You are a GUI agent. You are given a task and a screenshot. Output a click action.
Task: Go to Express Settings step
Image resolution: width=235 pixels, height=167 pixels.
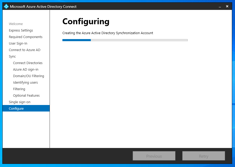tap(21, 30)
